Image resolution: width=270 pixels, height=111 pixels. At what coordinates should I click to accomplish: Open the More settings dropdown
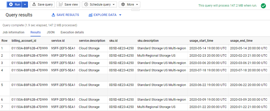(129, 5)
